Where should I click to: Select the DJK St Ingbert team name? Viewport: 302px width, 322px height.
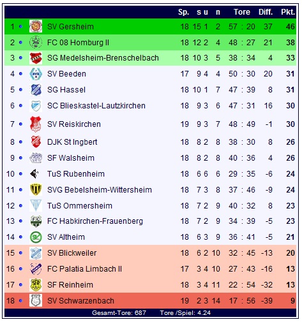(x=72, y=142)
